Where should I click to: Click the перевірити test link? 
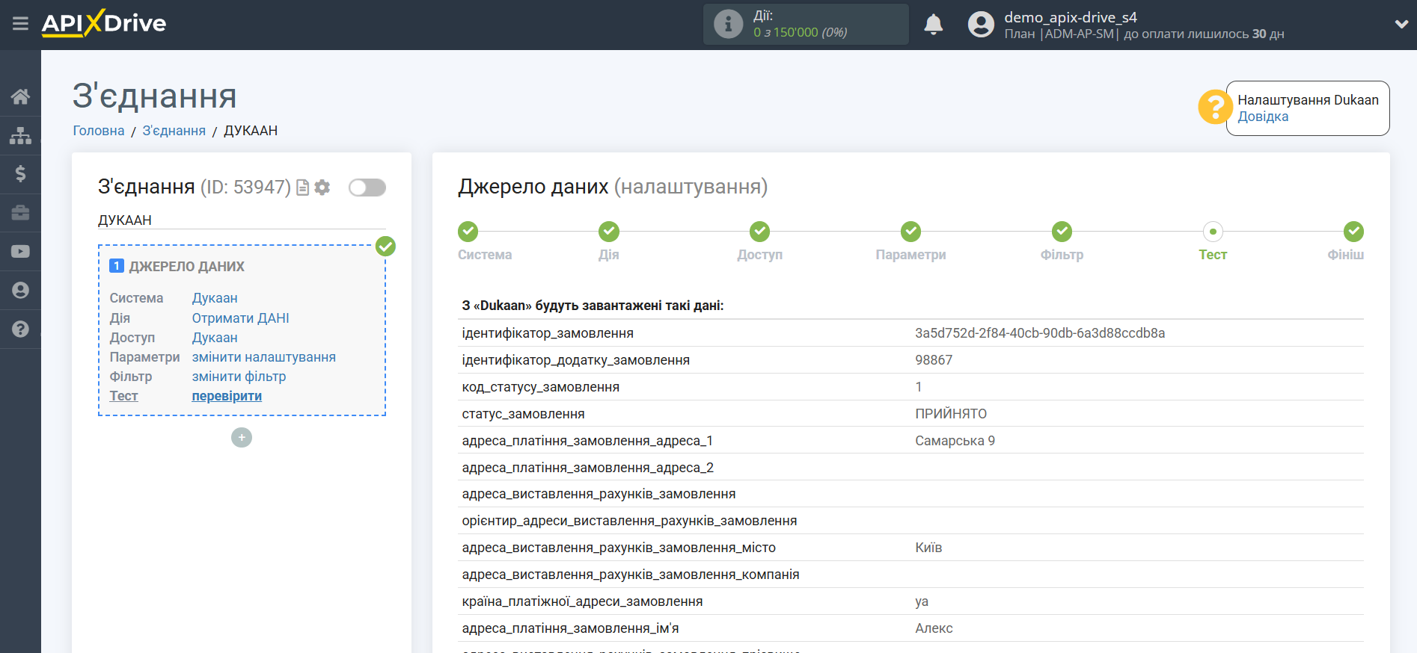tap(227, 396)
